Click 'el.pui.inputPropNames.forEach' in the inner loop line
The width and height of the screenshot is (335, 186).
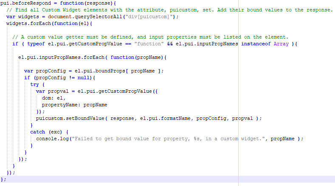(x=61, y=57)
